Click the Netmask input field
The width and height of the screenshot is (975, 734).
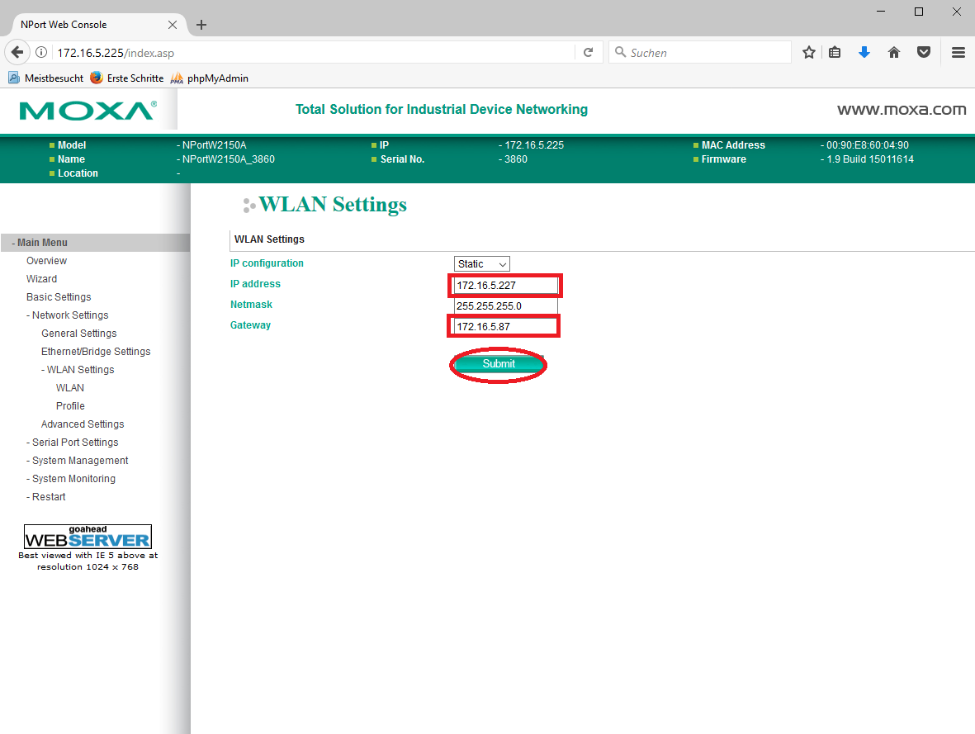pyautogui.click(x=505, y=306)
